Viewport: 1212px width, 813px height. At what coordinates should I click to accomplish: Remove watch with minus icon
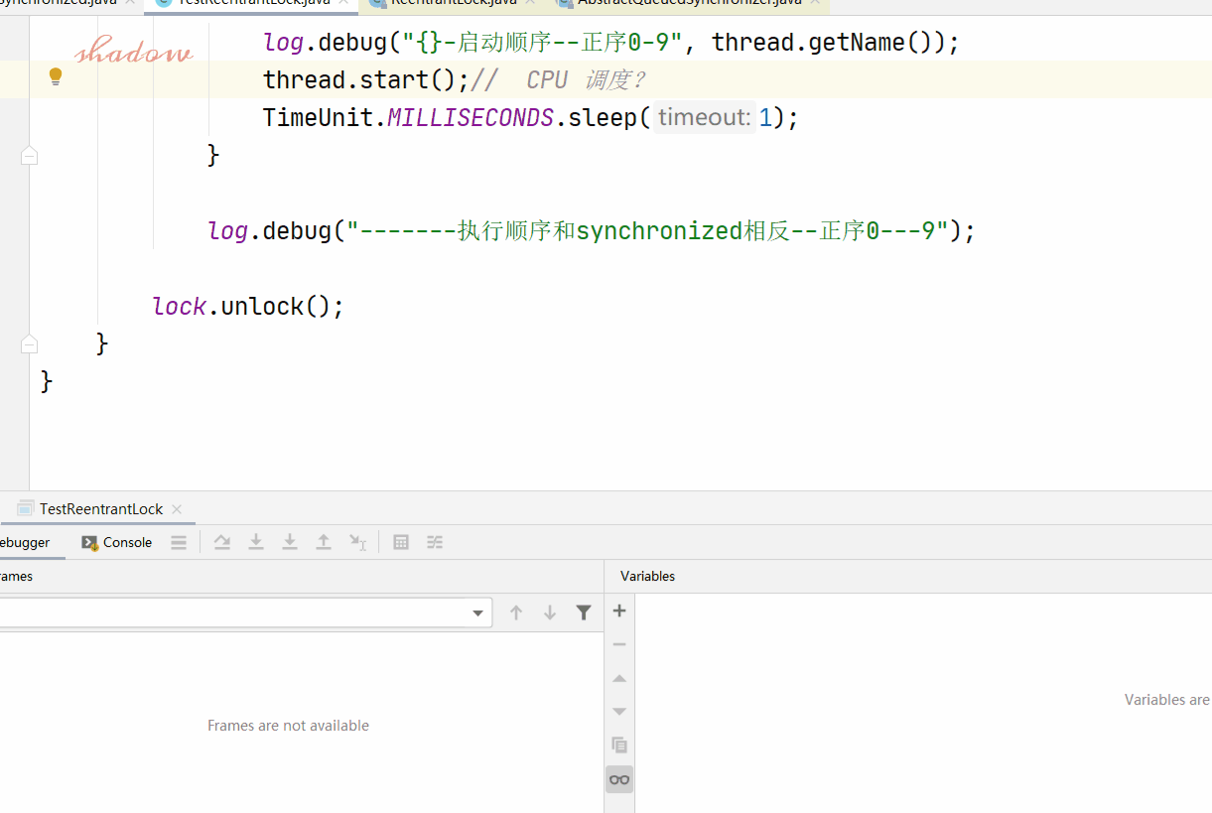(619, 644)
